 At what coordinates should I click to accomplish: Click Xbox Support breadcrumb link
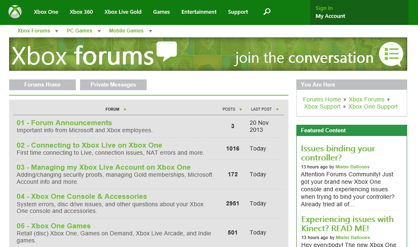(322, 106)
